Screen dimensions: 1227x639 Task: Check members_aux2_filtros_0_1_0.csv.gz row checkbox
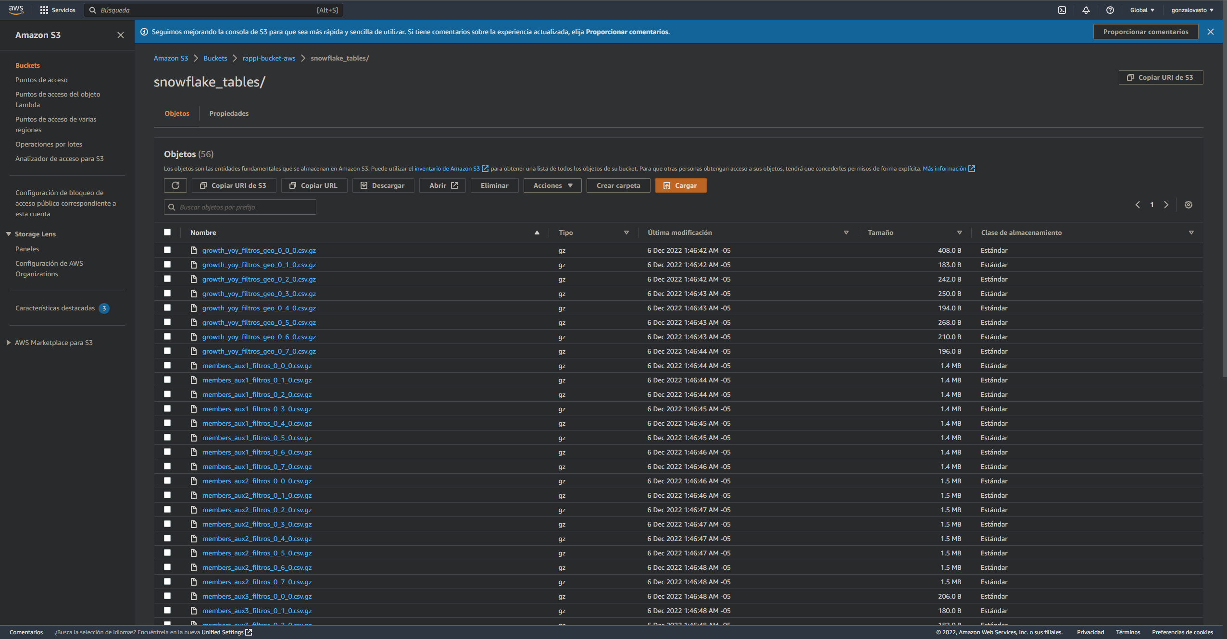click(x=167, y=495)
